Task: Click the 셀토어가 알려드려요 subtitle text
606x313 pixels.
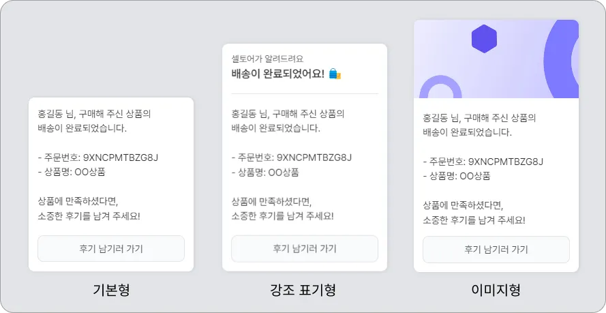Action: 267,59
